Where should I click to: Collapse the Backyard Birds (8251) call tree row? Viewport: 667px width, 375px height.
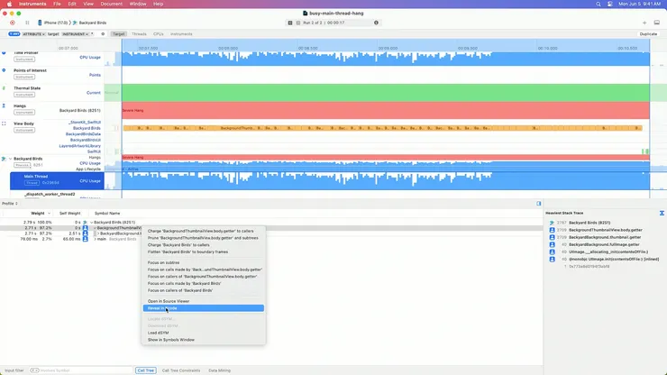point(91,222)
